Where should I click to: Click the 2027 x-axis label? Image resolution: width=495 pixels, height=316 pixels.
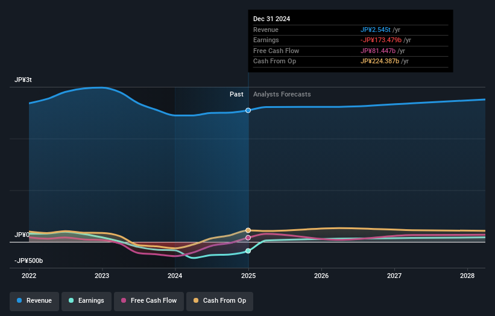(x=394, y=276)
